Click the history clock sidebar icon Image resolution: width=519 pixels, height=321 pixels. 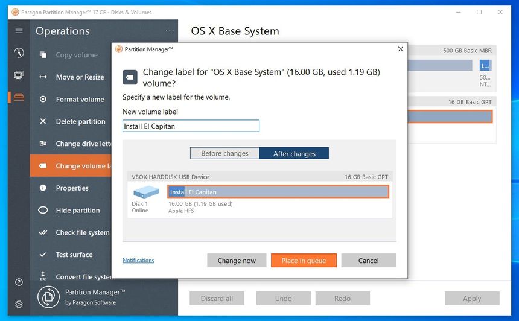click(x=19, y=53)
